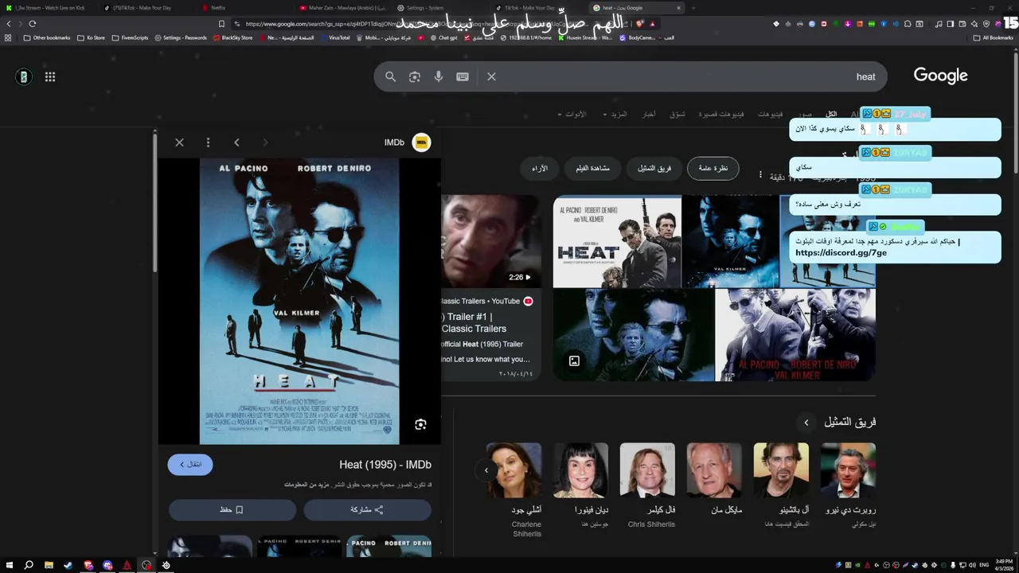Image resolution: width=1019 pixels, height=573 pixels.
Task: Open the on-screen keyboard icon in search box
Action: 463,76
